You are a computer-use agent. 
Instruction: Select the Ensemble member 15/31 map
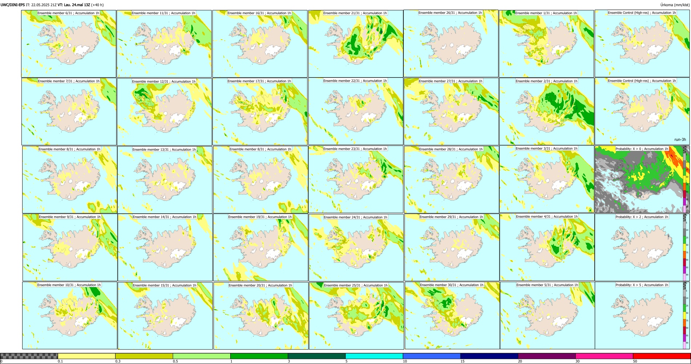(165, 316)
